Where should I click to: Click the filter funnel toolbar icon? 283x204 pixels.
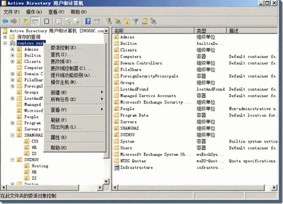(x=136, y=21)
